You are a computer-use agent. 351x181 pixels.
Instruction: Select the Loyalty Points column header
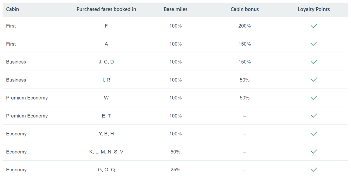[314, 9]
